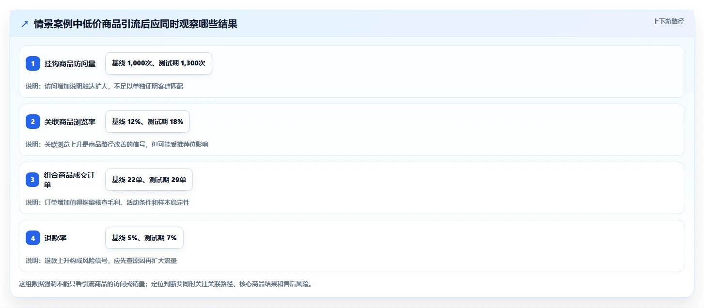The image size is (704, 308).
Task: Click the 上下游路径 label
Action: pos(668,21)
